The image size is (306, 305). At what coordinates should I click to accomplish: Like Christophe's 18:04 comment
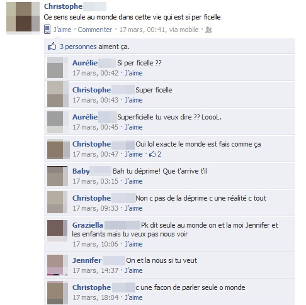coord(133,297)
